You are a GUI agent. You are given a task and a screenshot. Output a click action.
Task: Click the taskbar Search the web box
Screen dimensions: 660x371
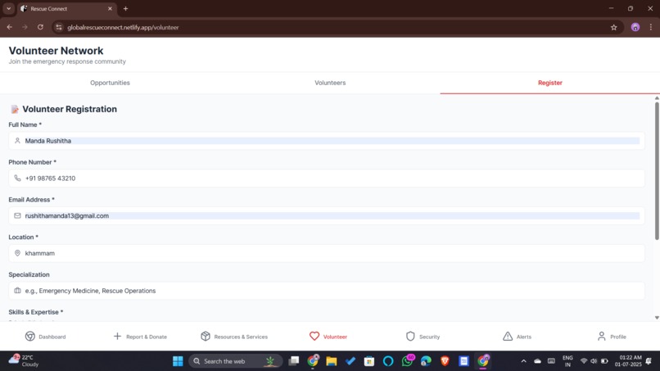[234, 361]
